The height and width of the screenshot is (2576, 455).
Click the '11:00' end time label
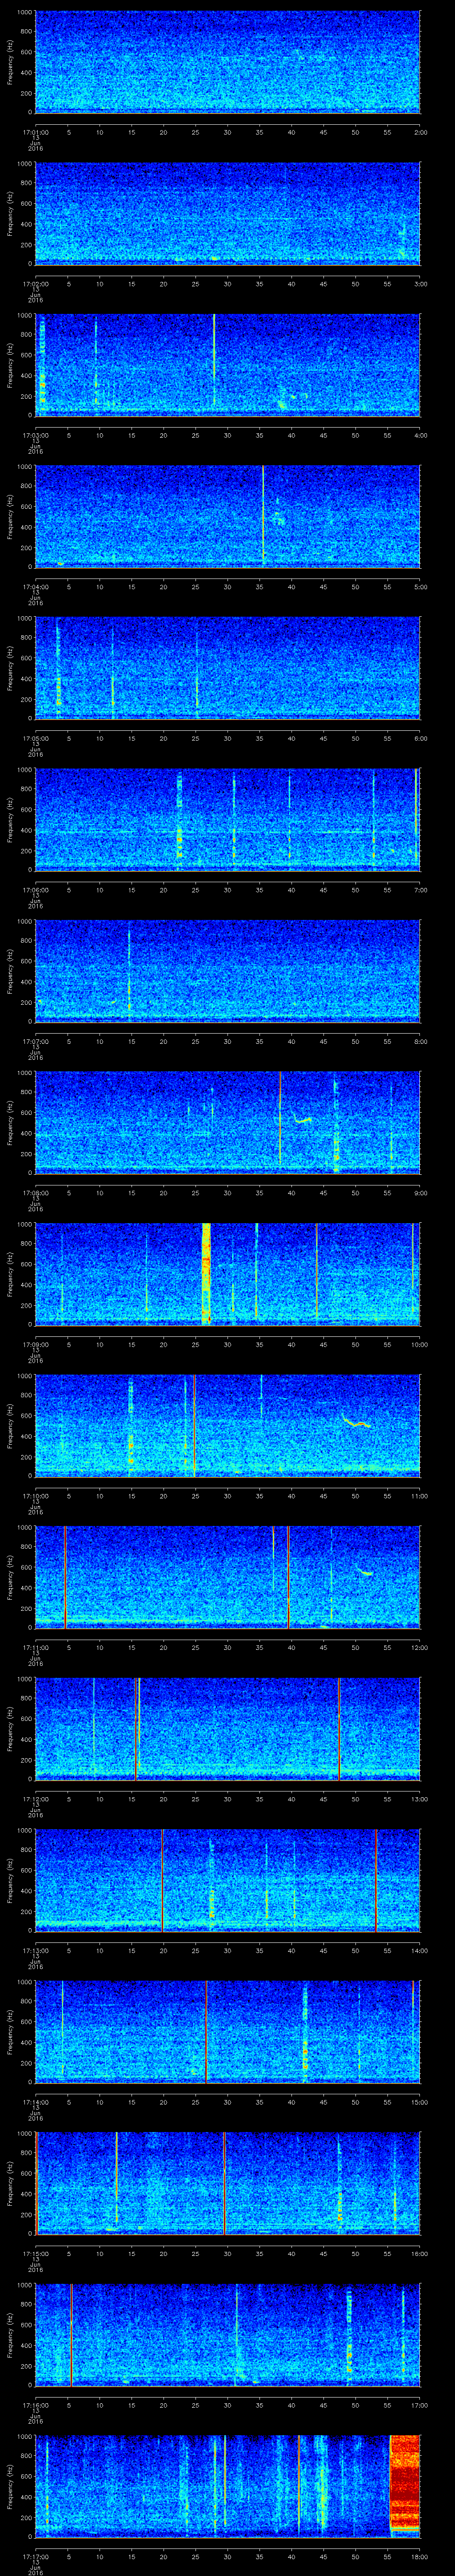(x=419, y=1495)
